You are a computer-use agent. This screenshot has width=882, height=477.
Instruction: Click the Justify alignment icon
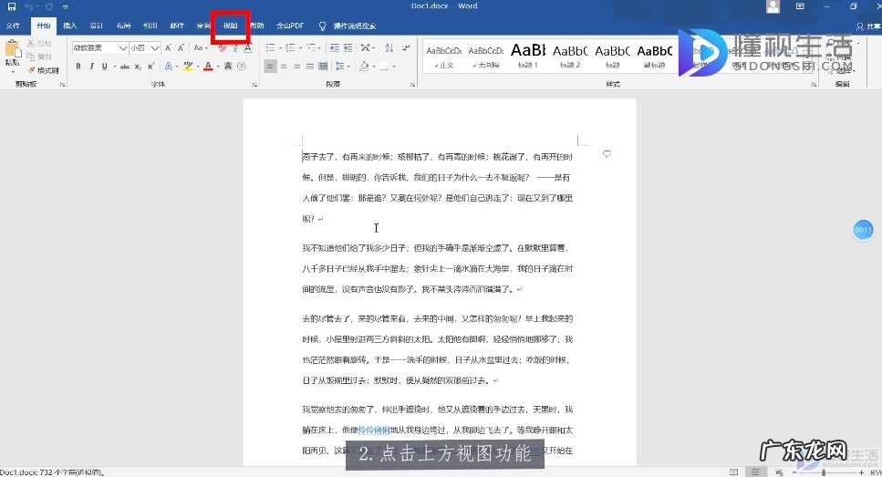tap(310, 67)
